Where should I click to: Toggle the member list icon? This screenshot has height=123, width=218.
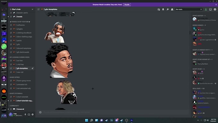tap(172, 9)
